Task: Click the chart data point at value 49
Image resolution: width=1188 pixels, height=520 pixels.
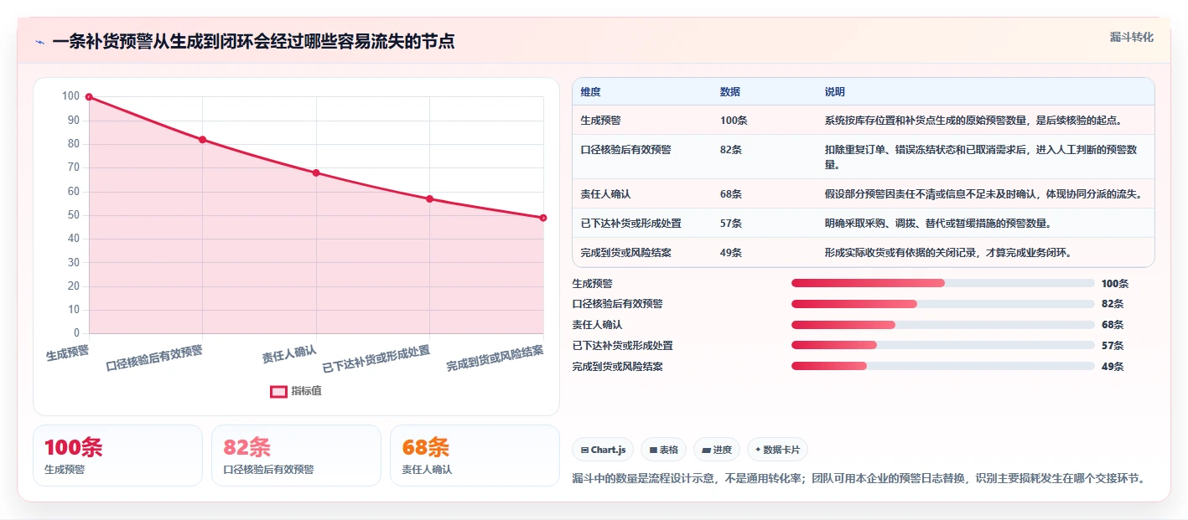Action: pos(543,218)
